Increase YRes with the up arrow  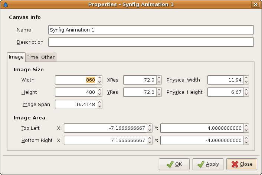pos(159,90)
